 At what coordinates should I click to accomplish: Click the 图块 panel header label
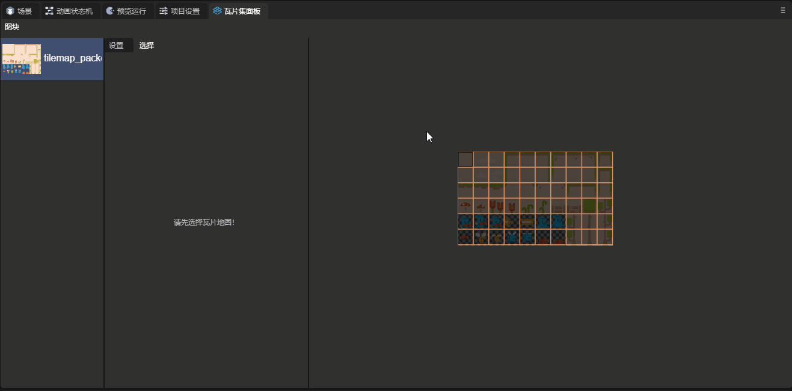12,27
